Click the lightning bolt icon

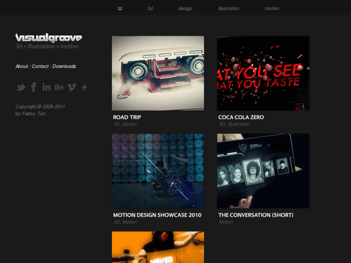(x=84, y=87)
